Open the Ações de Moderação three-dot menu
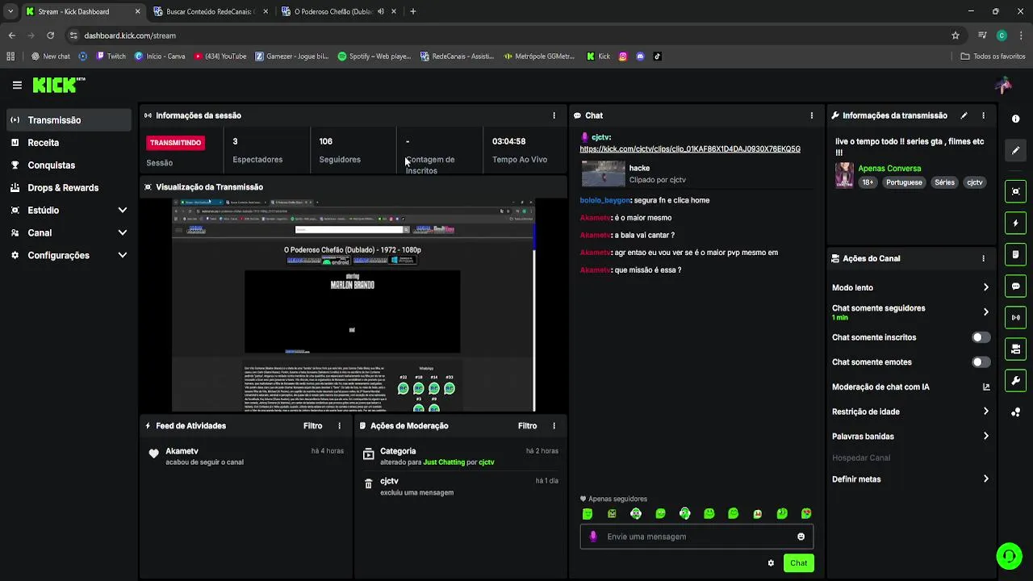 pyautogui.click(x=554, y=425)
